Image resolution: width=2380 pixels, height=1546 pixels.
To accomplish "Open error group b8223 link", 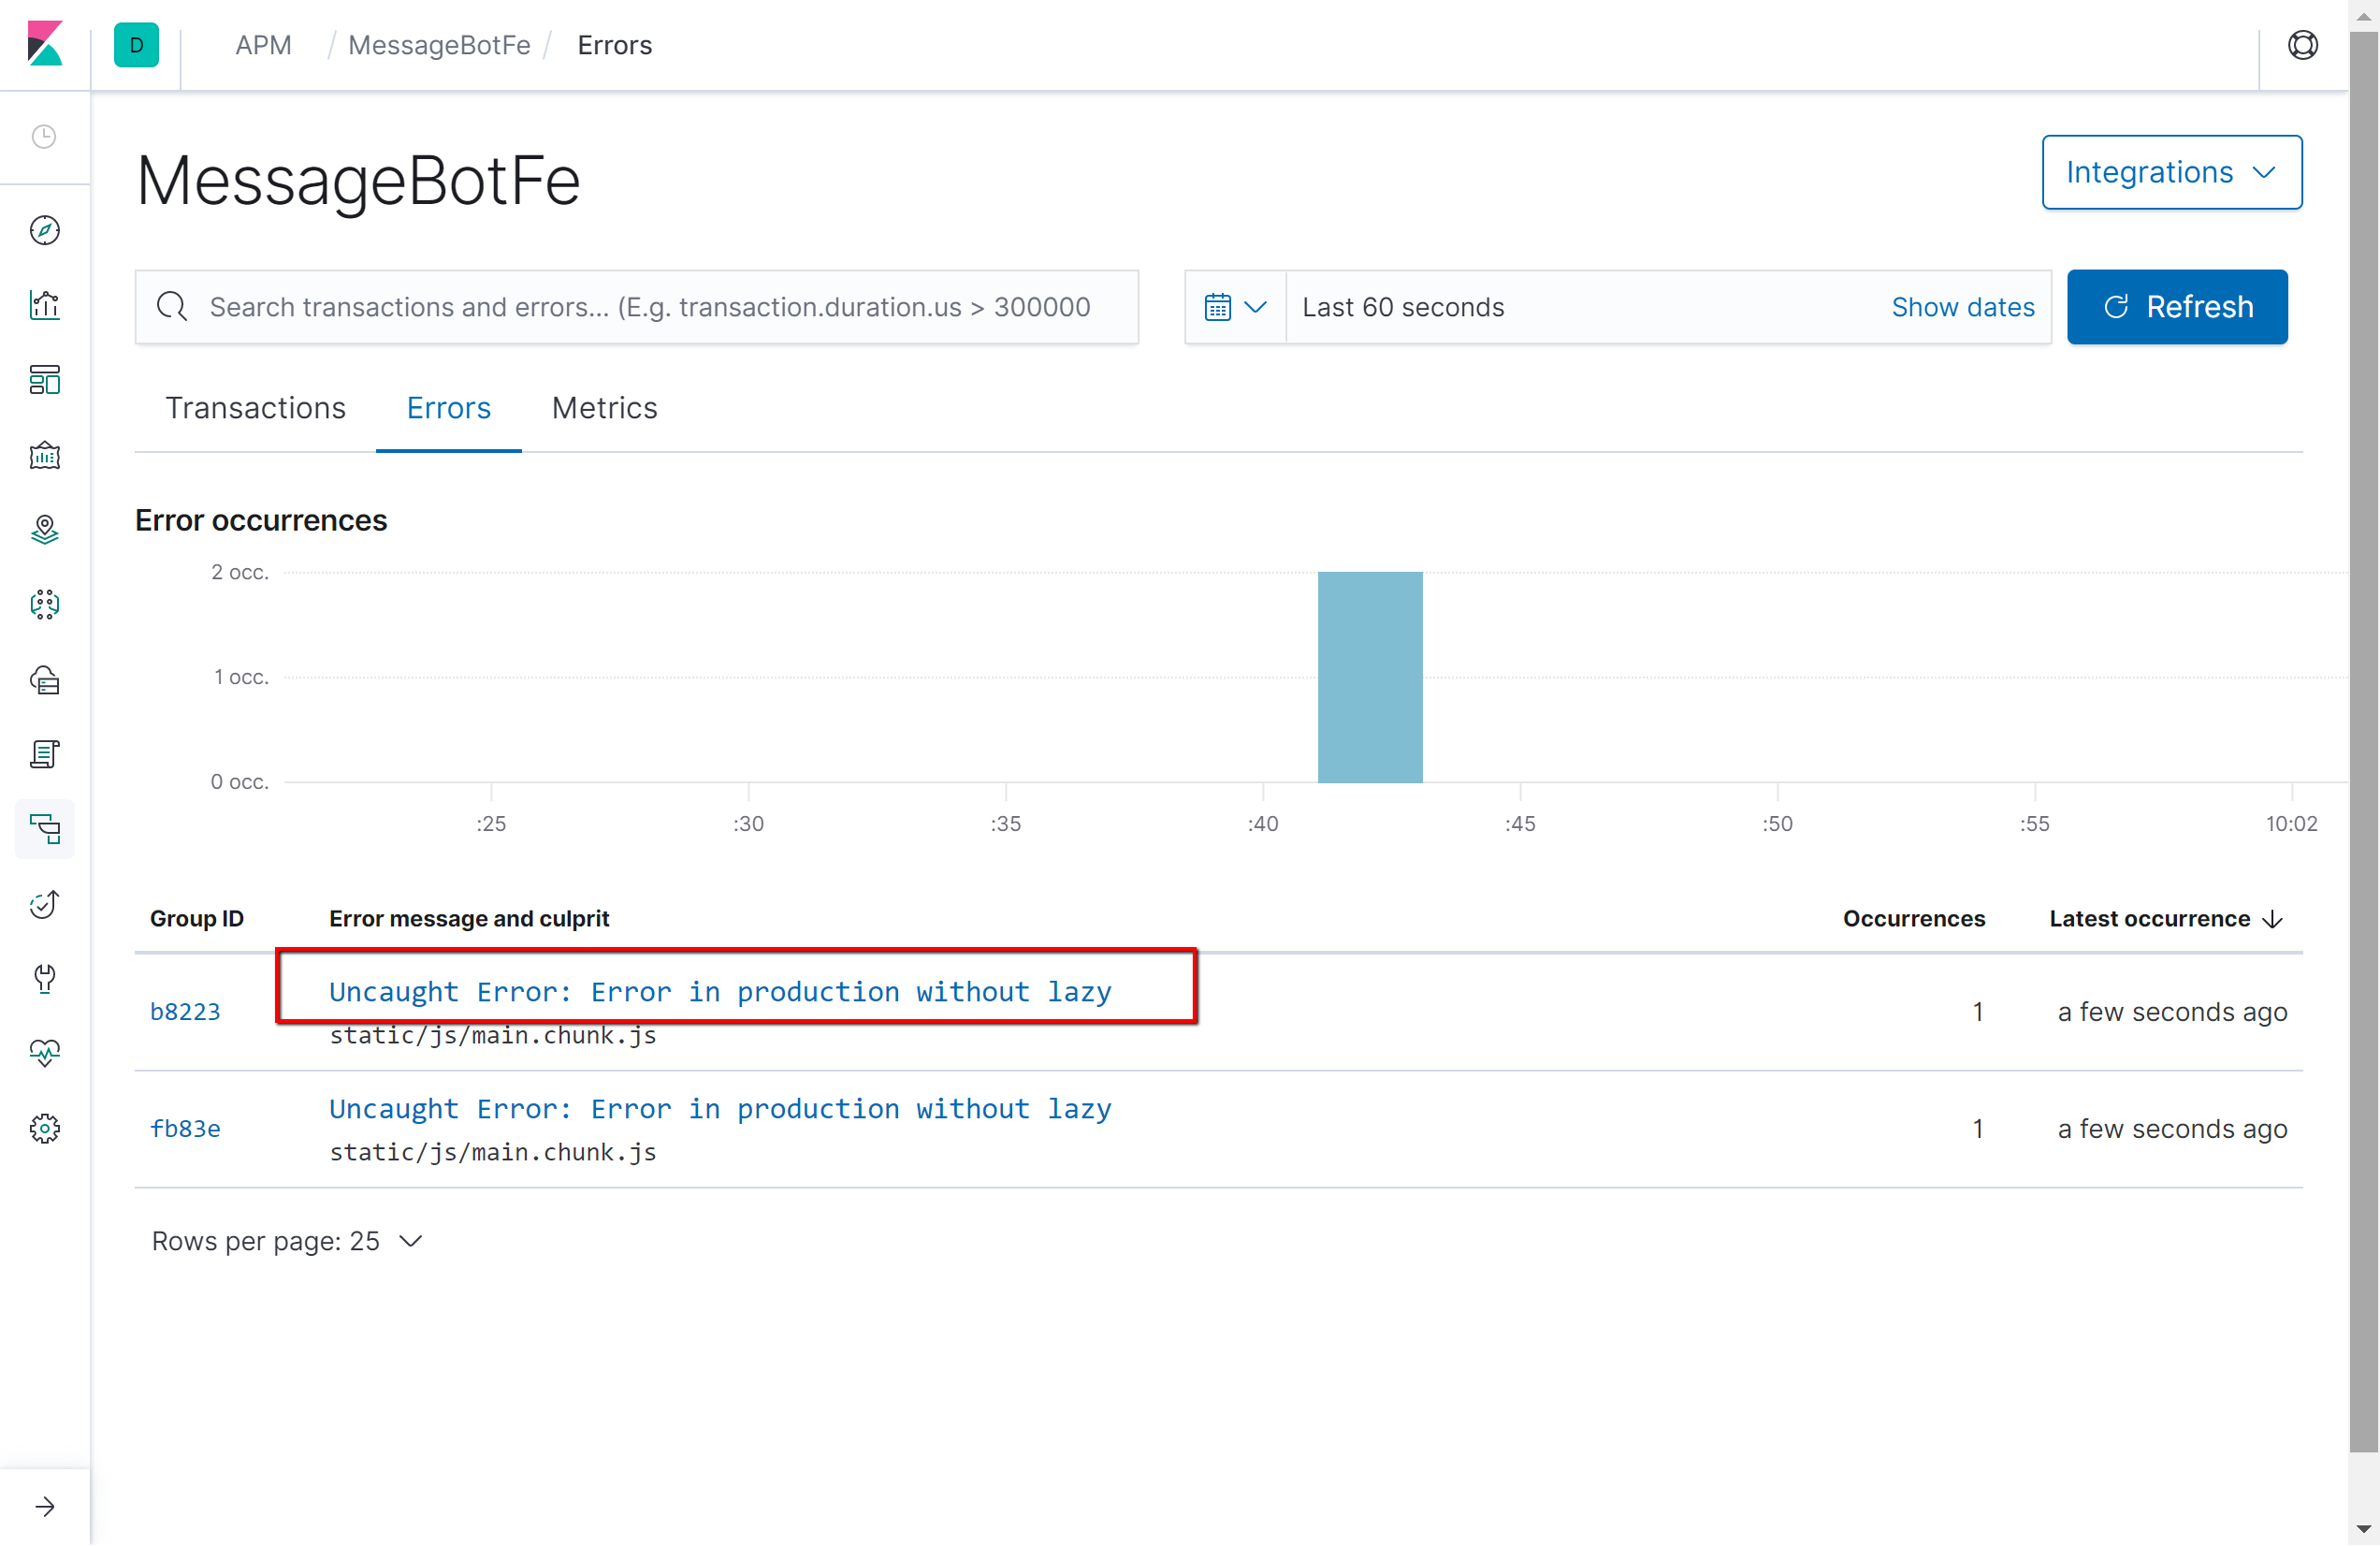I will tap(185, 1011).
